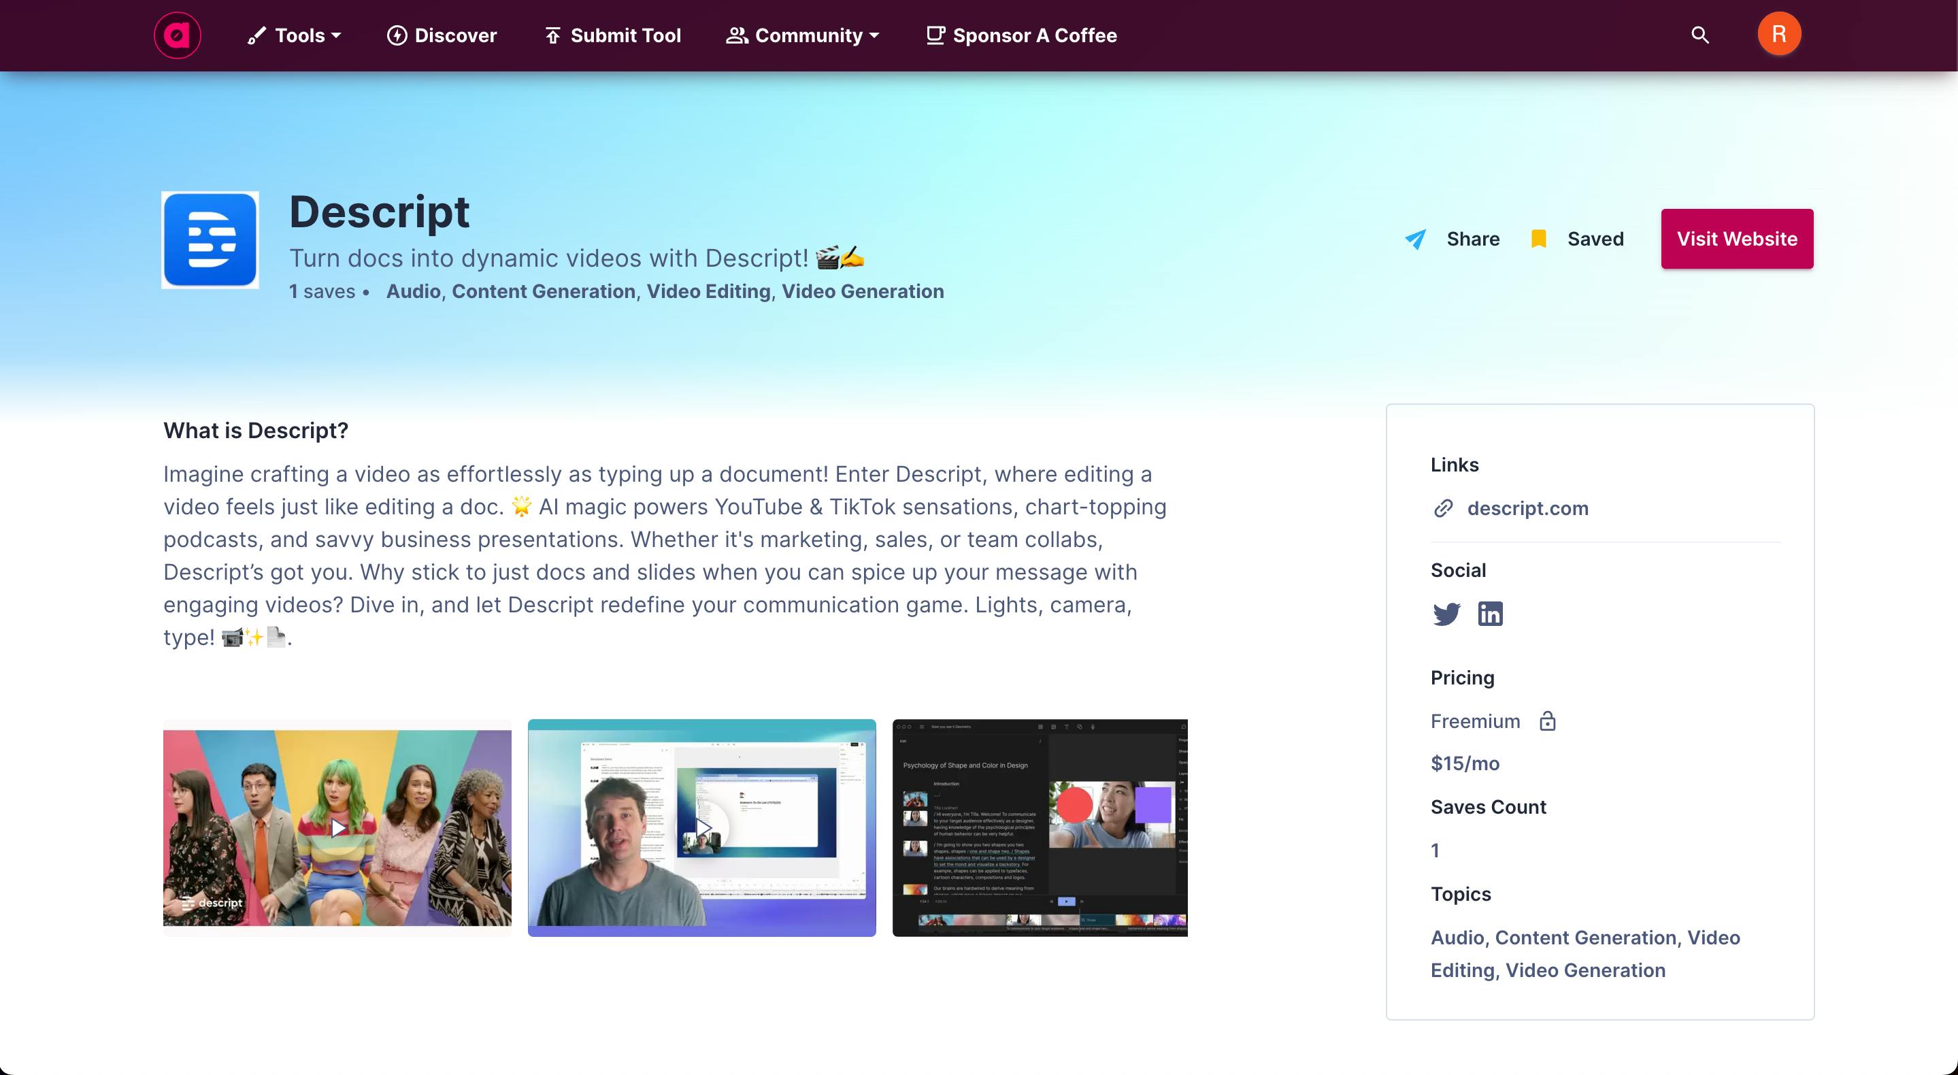Expand the Community dropdown menu

803,35
